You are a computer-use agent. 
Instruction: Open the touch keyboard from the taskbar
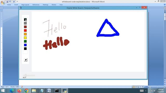click(142, 91)
